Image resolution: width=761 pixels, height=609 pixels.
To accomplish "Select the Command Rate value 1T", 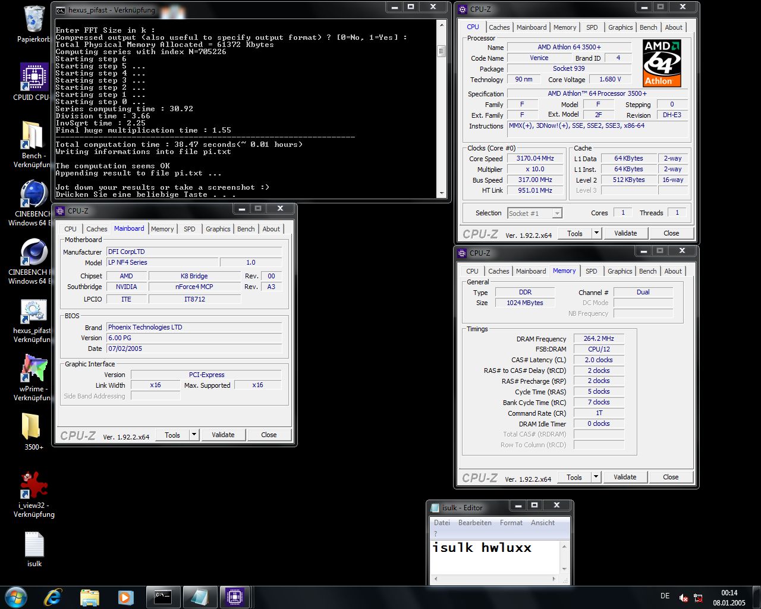I will coord(599,413).
